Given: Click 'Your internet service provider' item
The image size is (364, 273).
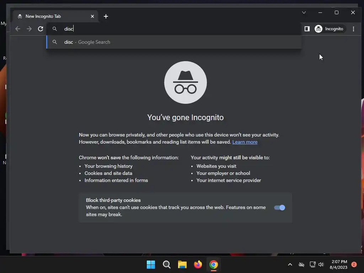Looking at the screenshot, I should click(229, 180).
